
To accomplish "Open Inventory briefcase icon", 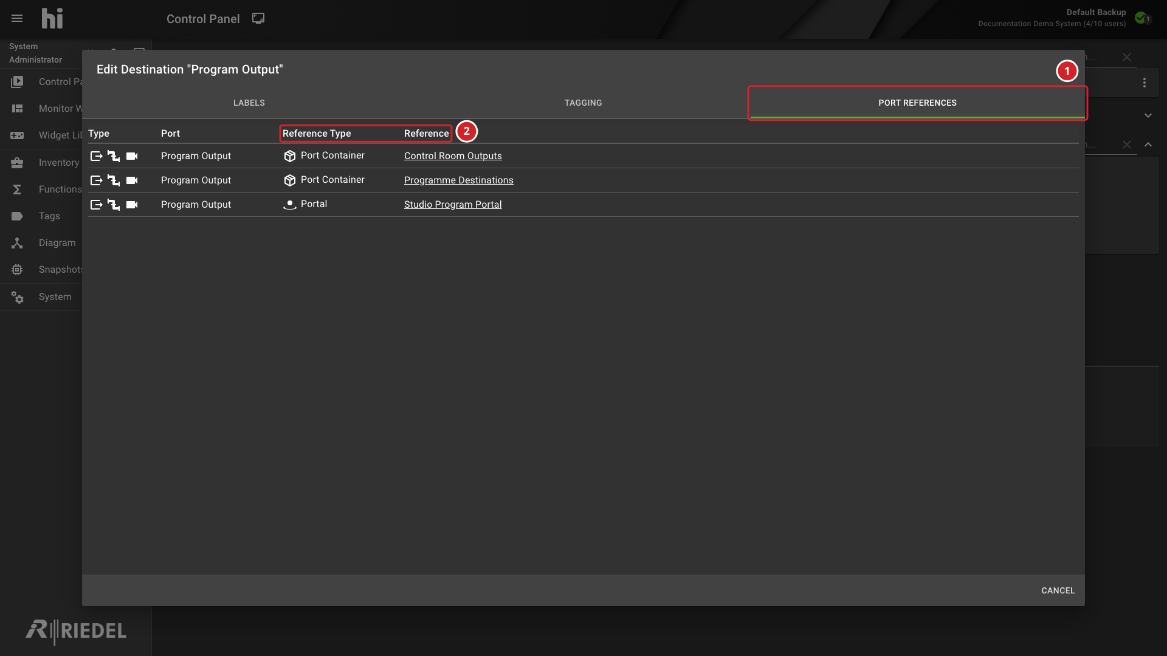I will click(17, 162).
